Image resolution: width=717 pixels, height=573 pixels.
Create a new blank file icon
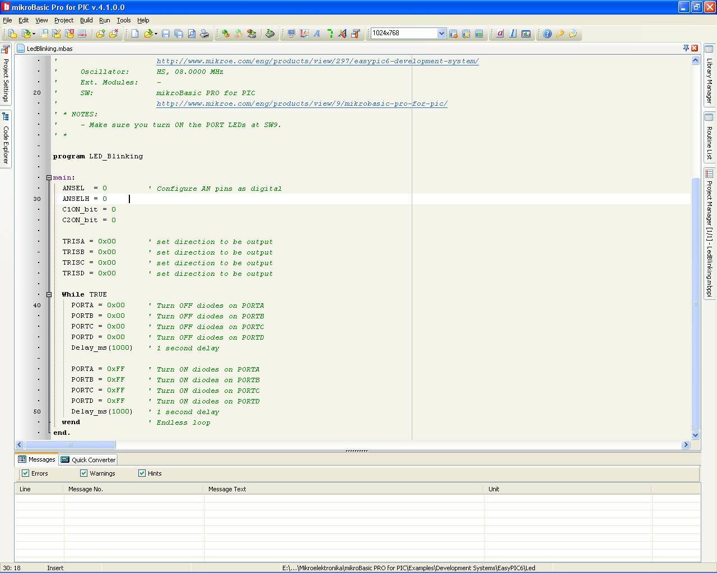point(135,34)
